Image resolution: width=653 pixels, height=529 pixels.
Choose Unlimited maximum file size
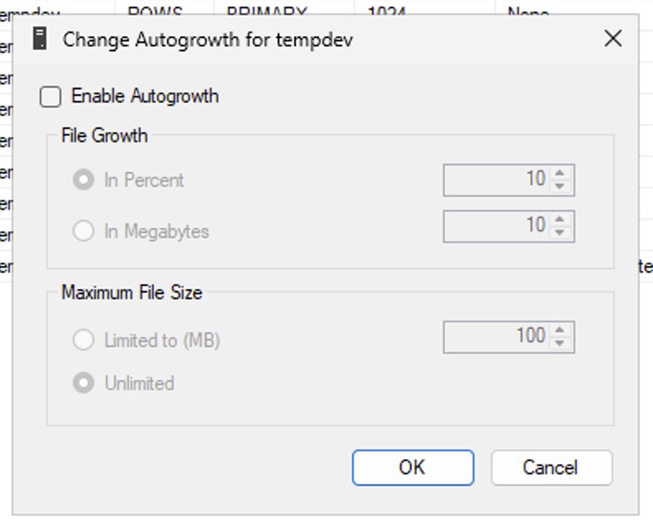click(83, 384)
